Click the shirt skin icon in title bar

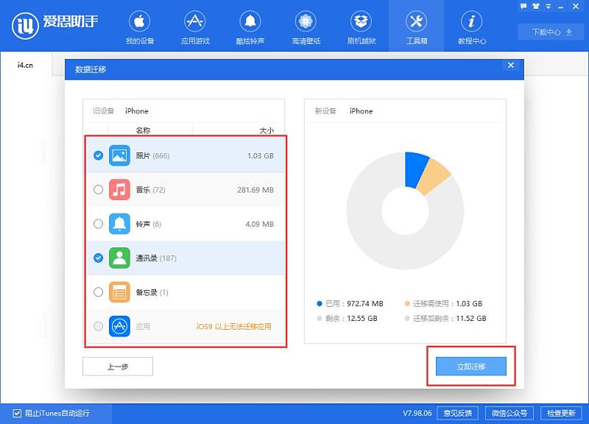pyautogui.click(x=536, y=6)
